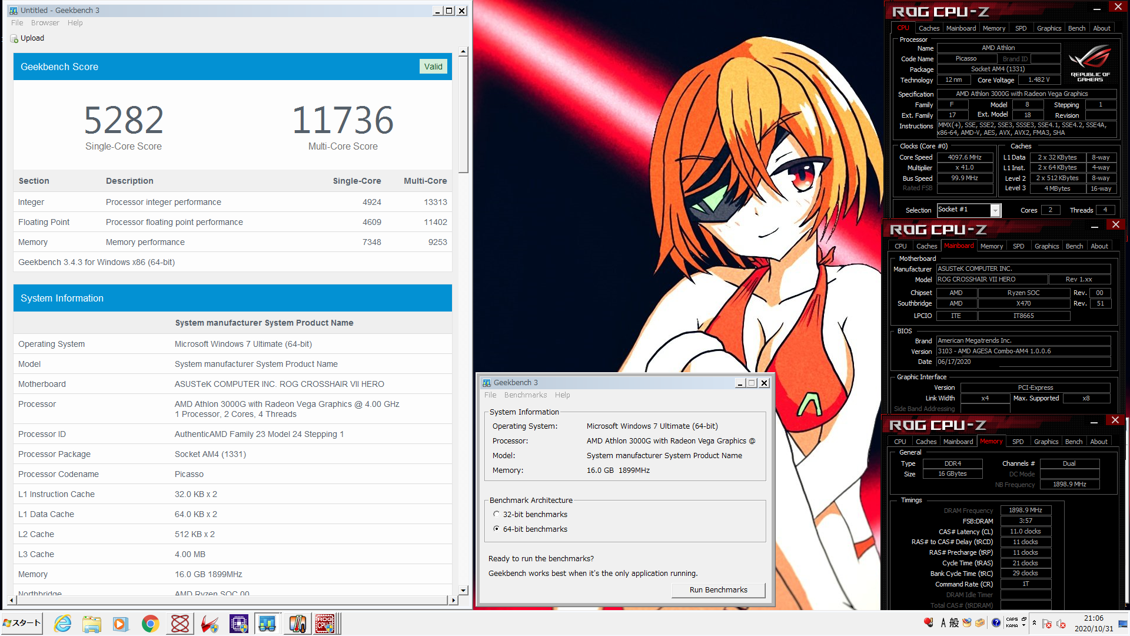Click the red winged icon with shield in taskbar
This screenshot has height=636, width=1130.
point(209,624)
